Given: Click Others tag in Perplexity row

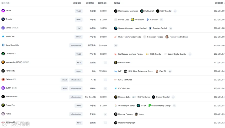Looking at the screenshot, I should coord(78,71).
